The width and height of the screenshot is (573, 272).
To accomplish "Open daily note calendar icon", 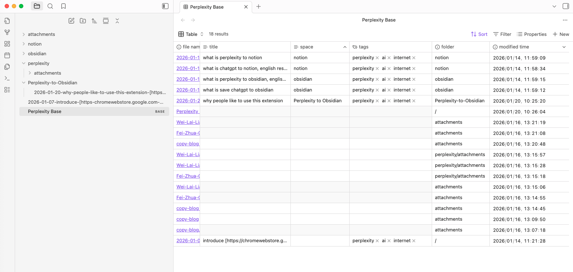I will [x=7, y=55].
